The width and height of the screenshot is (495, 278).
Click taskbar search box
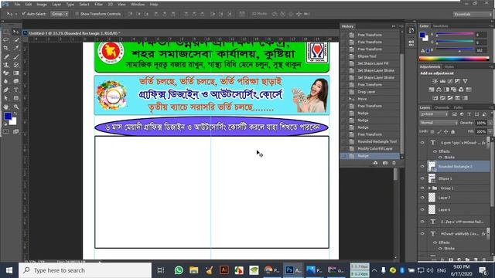point(85,270)
